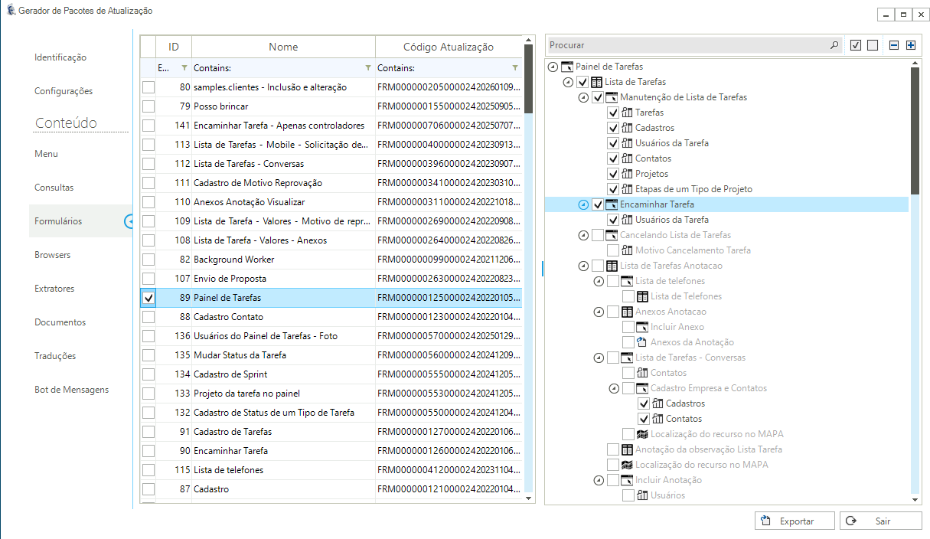This screenshot has height=539, width=930.
Task: Click the magnifier icon in Procurar field
Action: [834, 46]
